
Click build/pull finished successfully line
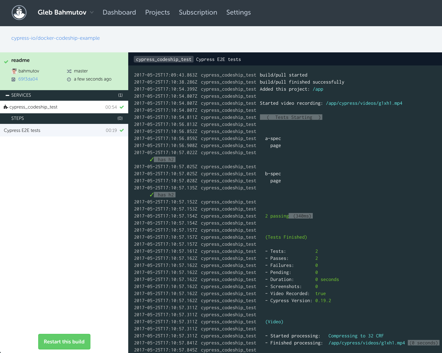302,82
